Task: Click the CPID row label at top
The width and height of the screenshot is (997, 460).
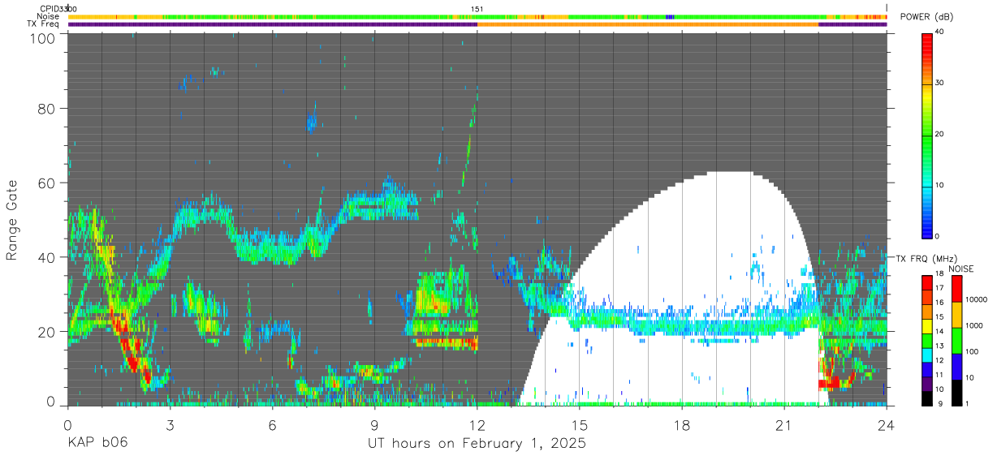Action: (50, 9)
